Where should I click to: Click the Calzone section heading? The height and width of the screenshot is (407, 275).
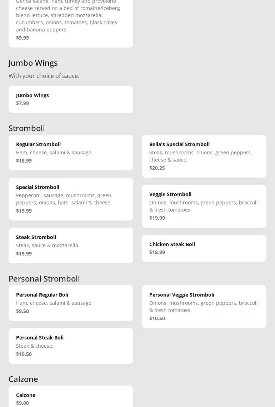point(23,379)
